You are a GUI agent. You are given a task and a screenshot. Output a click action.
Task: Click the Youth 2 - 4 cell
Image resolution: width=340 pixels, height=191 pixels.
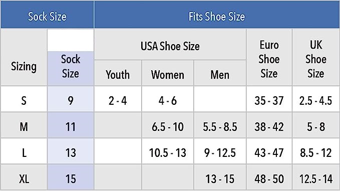(118, 101)
